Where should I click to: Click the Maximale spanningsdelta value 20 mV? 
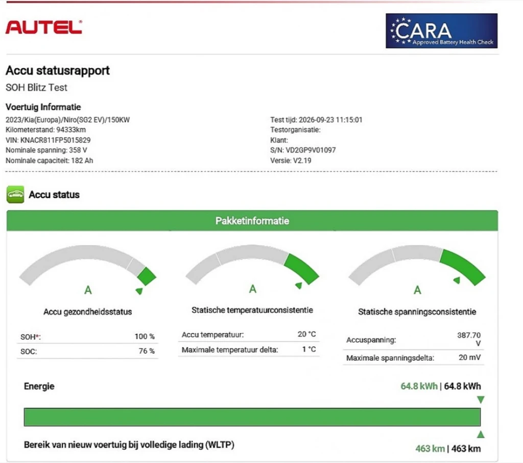click(x=470, y=358)
